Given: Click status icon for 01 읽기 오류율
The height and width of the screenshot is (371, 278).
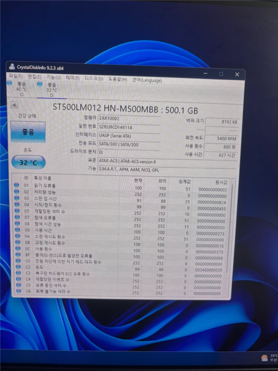Looking at the screenshot, I should 17,185.
